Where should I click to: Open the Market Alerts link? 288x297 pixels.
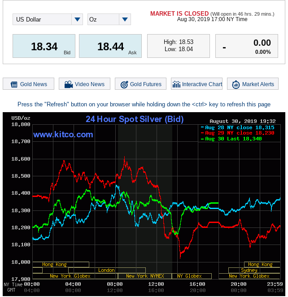253,84
